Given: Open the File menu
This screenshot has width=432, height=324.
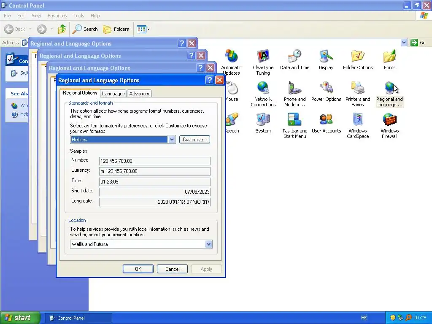Looking at the screenshot, I should [7, 16].
